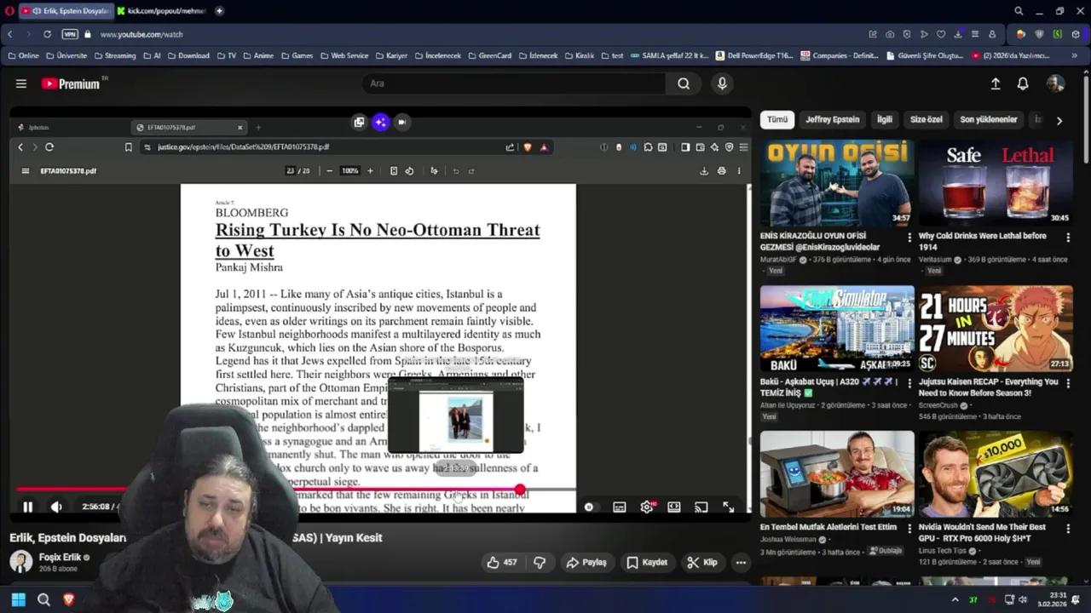Open the GreenCard bookmarks folder
The width and height of the screenshot is (1091, 613).
click(488, 55)
